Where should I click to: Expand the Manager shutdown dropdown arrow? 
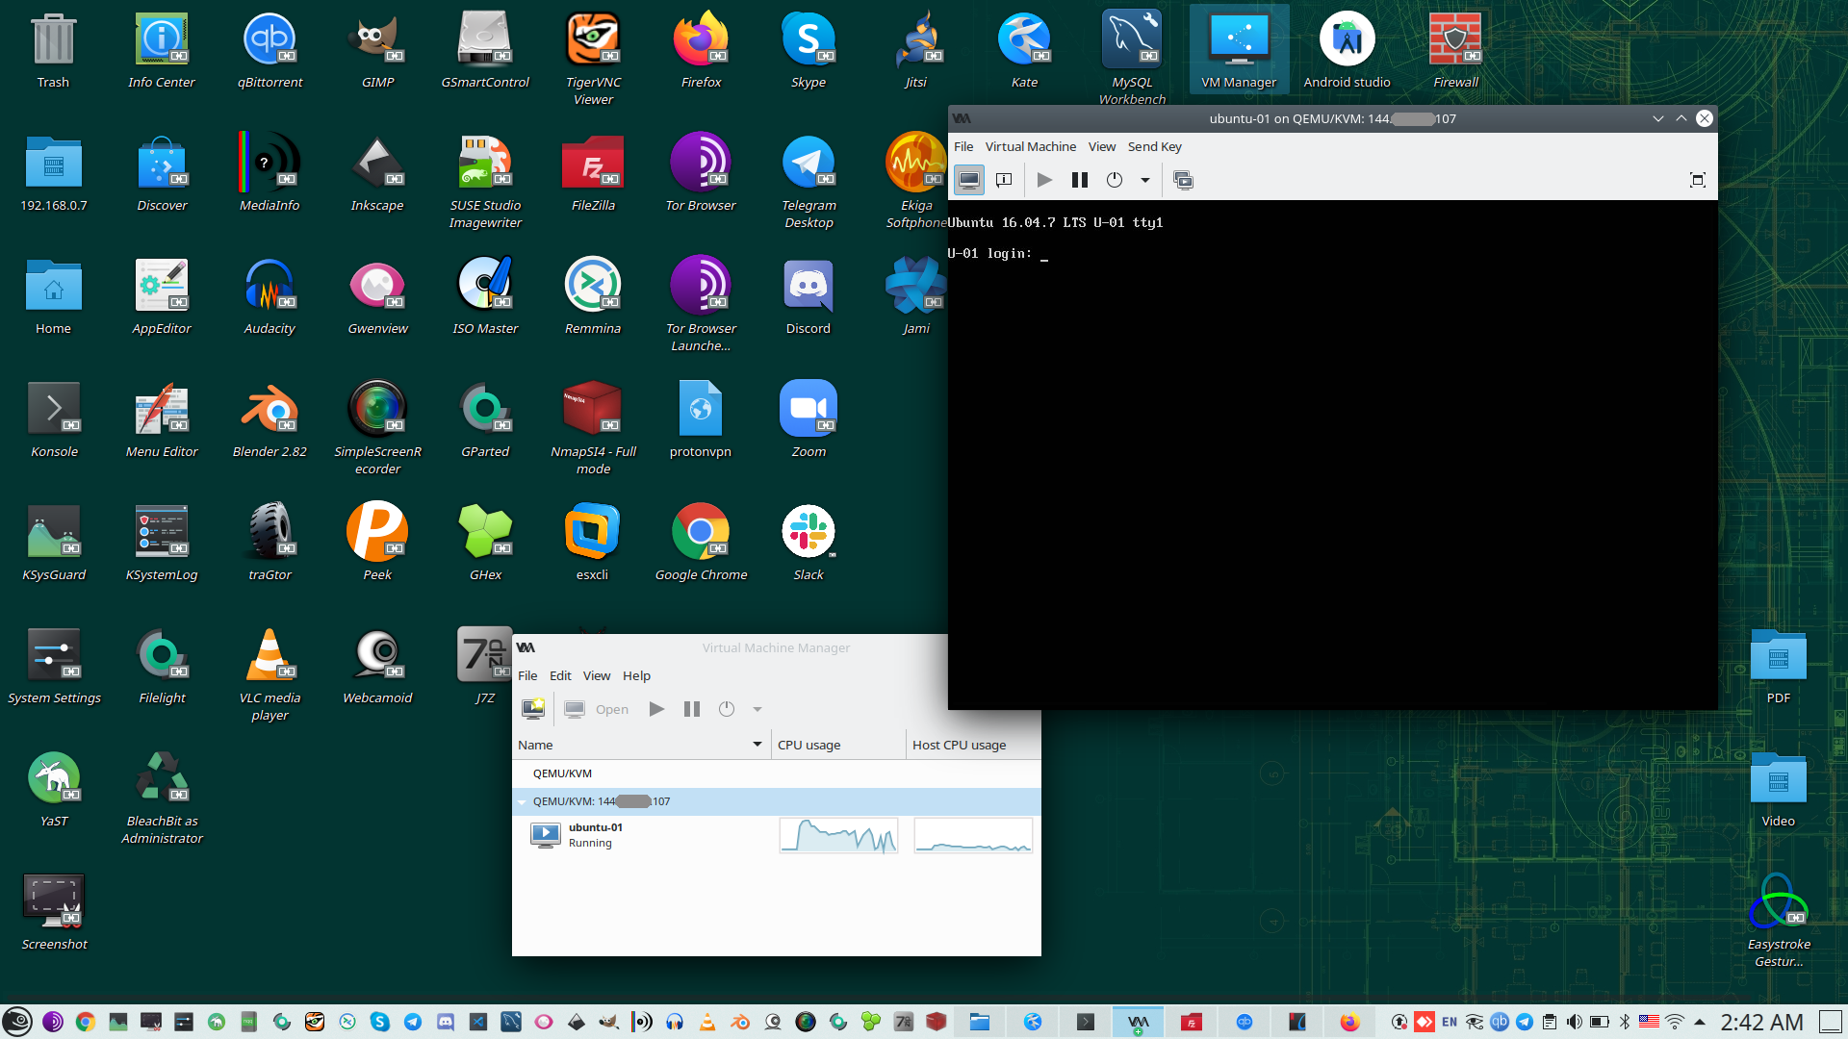[757, 709]
